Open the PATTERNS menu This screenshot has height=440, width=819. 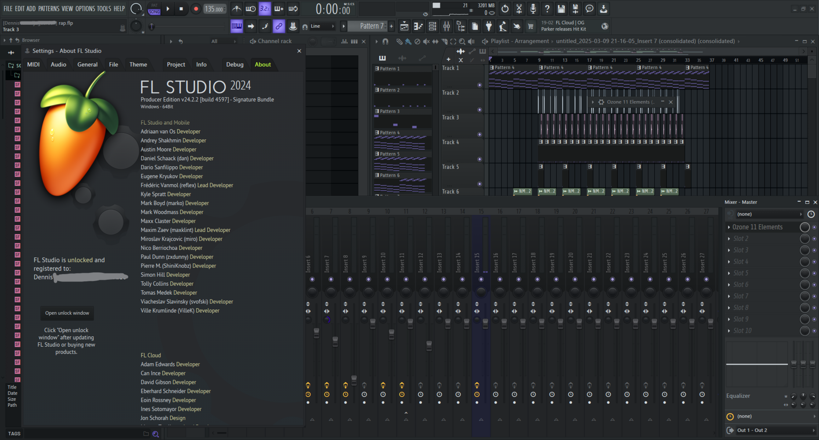tap(49, 8)
